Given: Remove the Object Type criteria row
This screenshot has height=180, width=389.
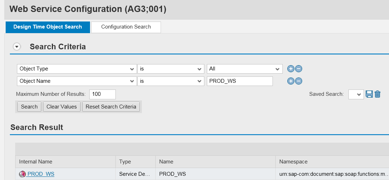Looking at the screenshot, I should click(x=299, y=69).
